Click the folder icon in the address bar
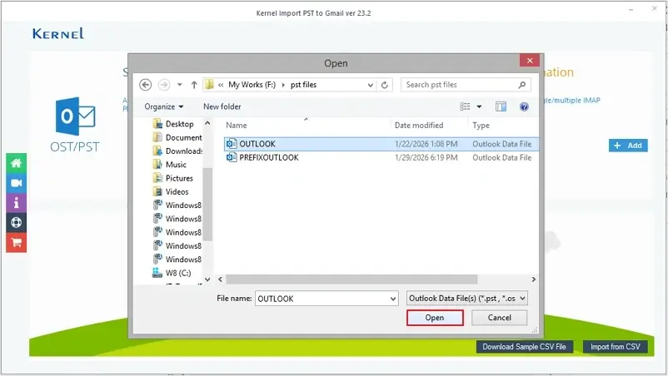The height and width of the screenshot is (376, 668). click(209, 85)
